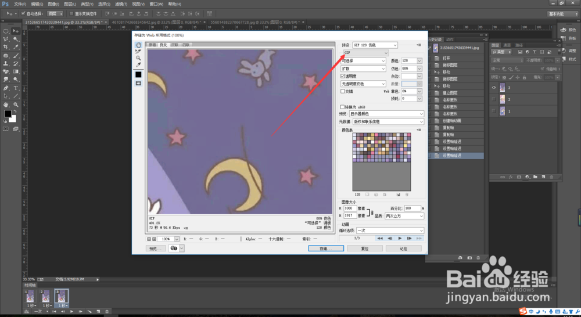This screenshot has height=317, width=581.
Task: Show layer 2 via its visibility box
Action: click(x=493, y=99)
